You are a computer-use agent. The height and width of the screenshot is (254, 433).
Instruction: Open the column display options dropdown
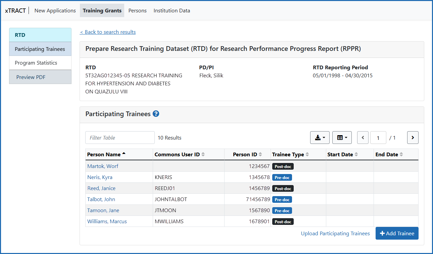coord(342,138)
